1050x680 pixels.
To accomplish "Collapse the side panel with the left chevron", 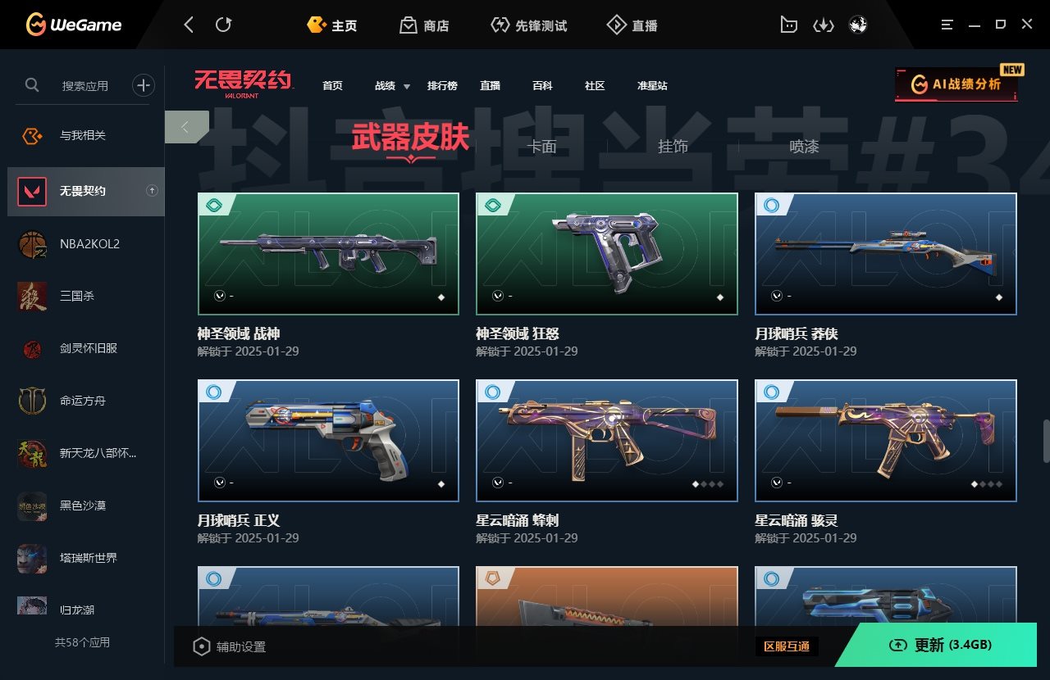I will tap(186, 127).
